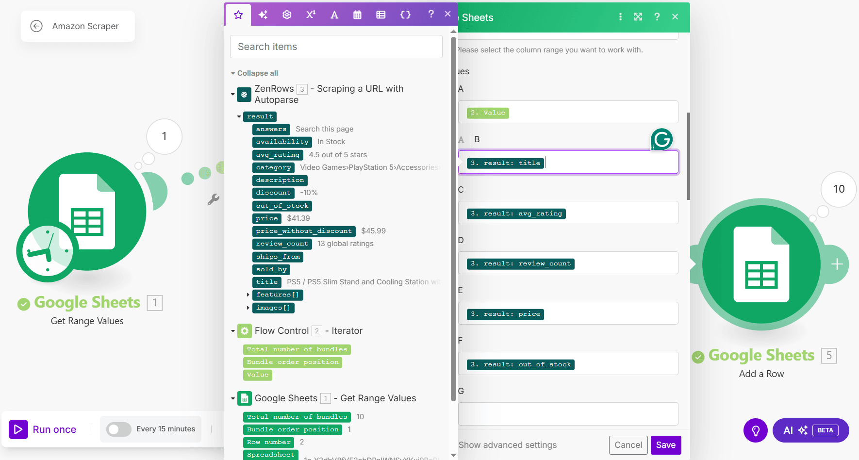Image resolution: width=859 pixels, height=460 pixels.
Task: Open the math functions tab
Action: coord(311,15)
